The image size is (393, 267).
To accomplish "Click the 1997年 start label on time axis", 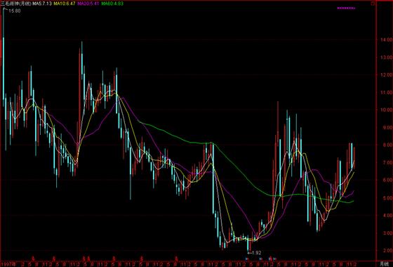I will tap(6, 264).
